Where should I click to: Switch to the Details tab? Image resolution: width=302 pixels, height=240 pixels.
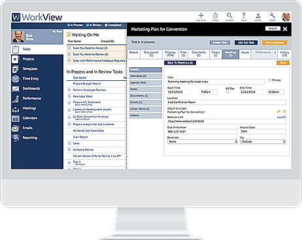click(133, 54)
